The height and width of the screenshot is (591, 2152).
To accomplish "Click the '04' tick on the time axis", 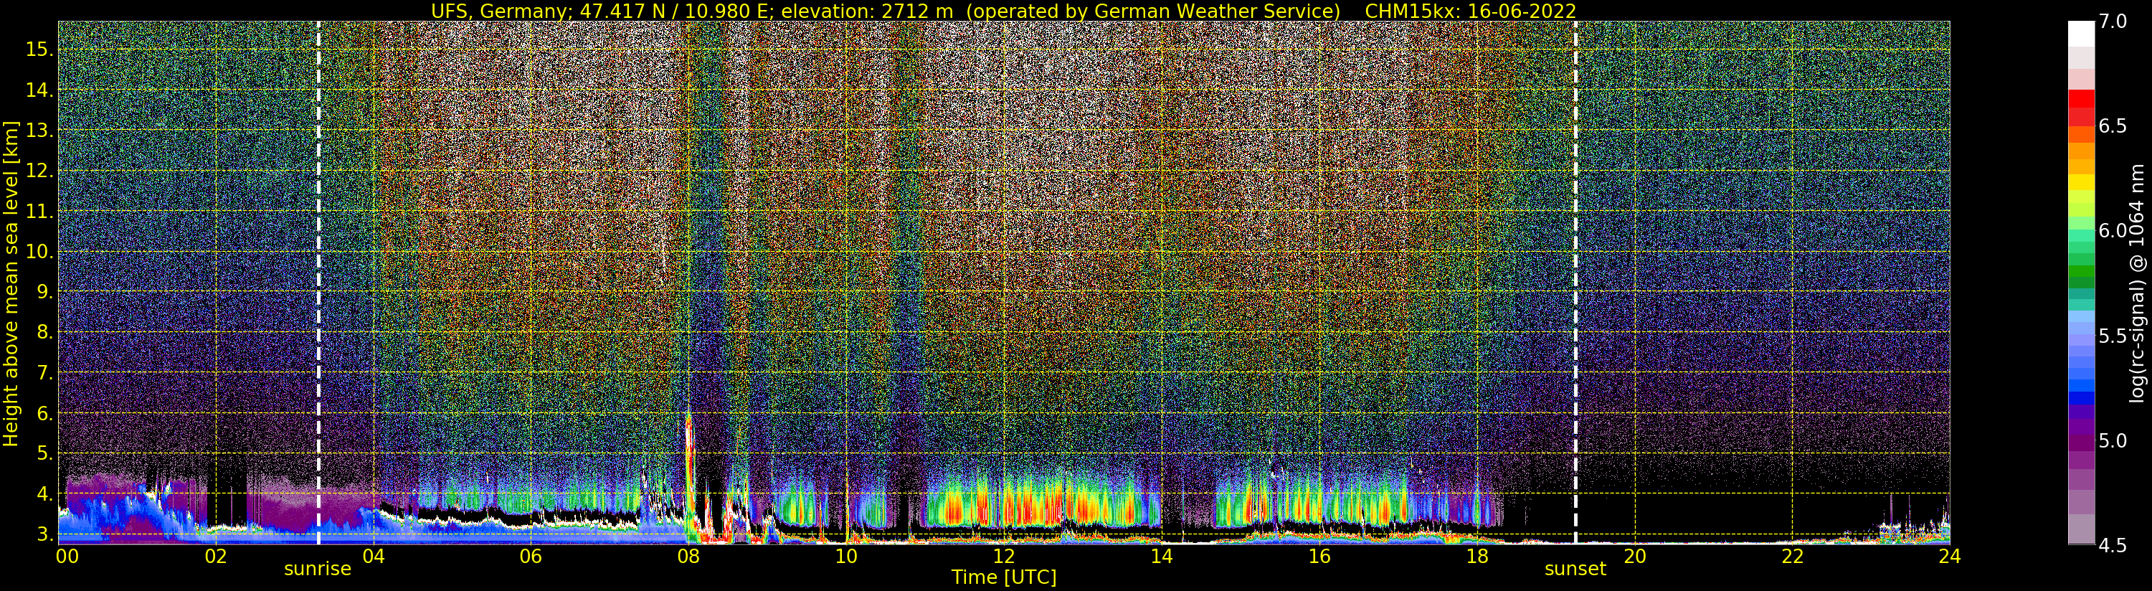I will (374, 556).
